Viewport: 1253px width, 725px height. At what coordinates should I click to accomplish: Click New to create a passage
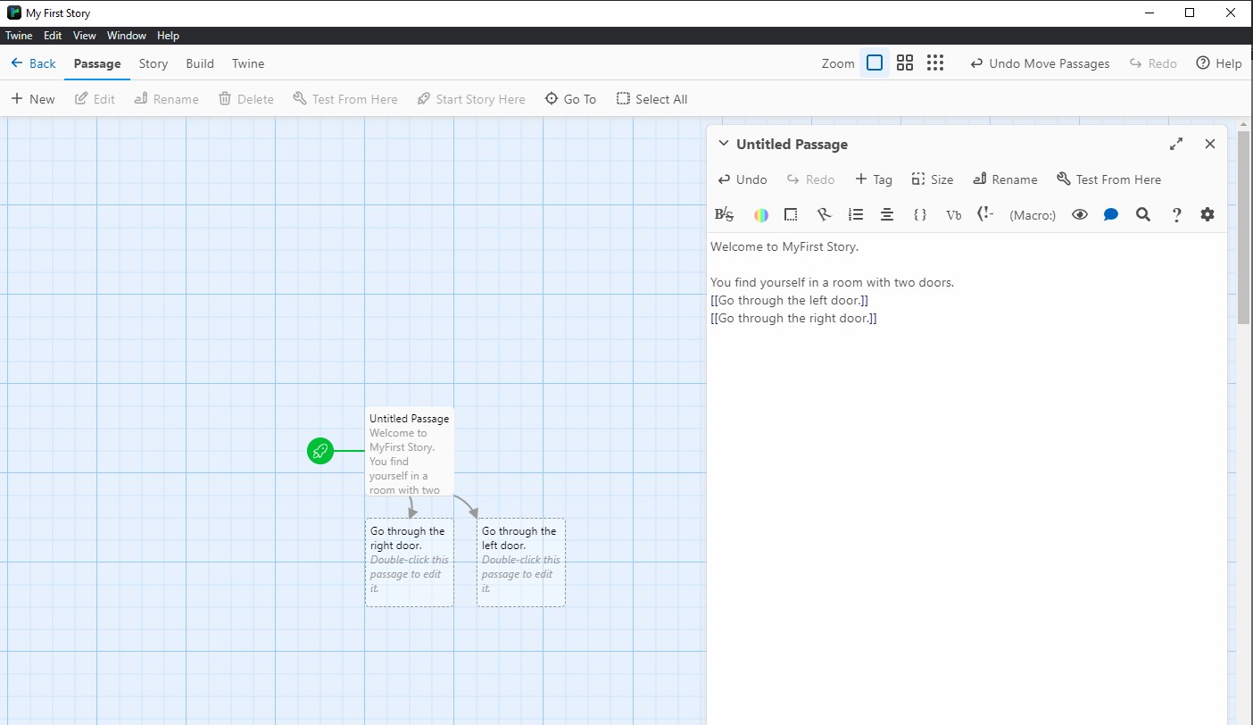pos(33,98)
